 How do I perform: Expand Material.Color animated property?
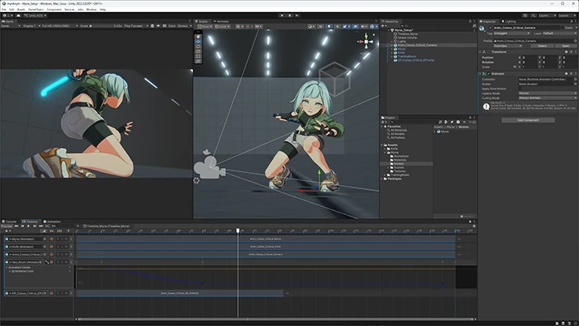coord(10,271)
